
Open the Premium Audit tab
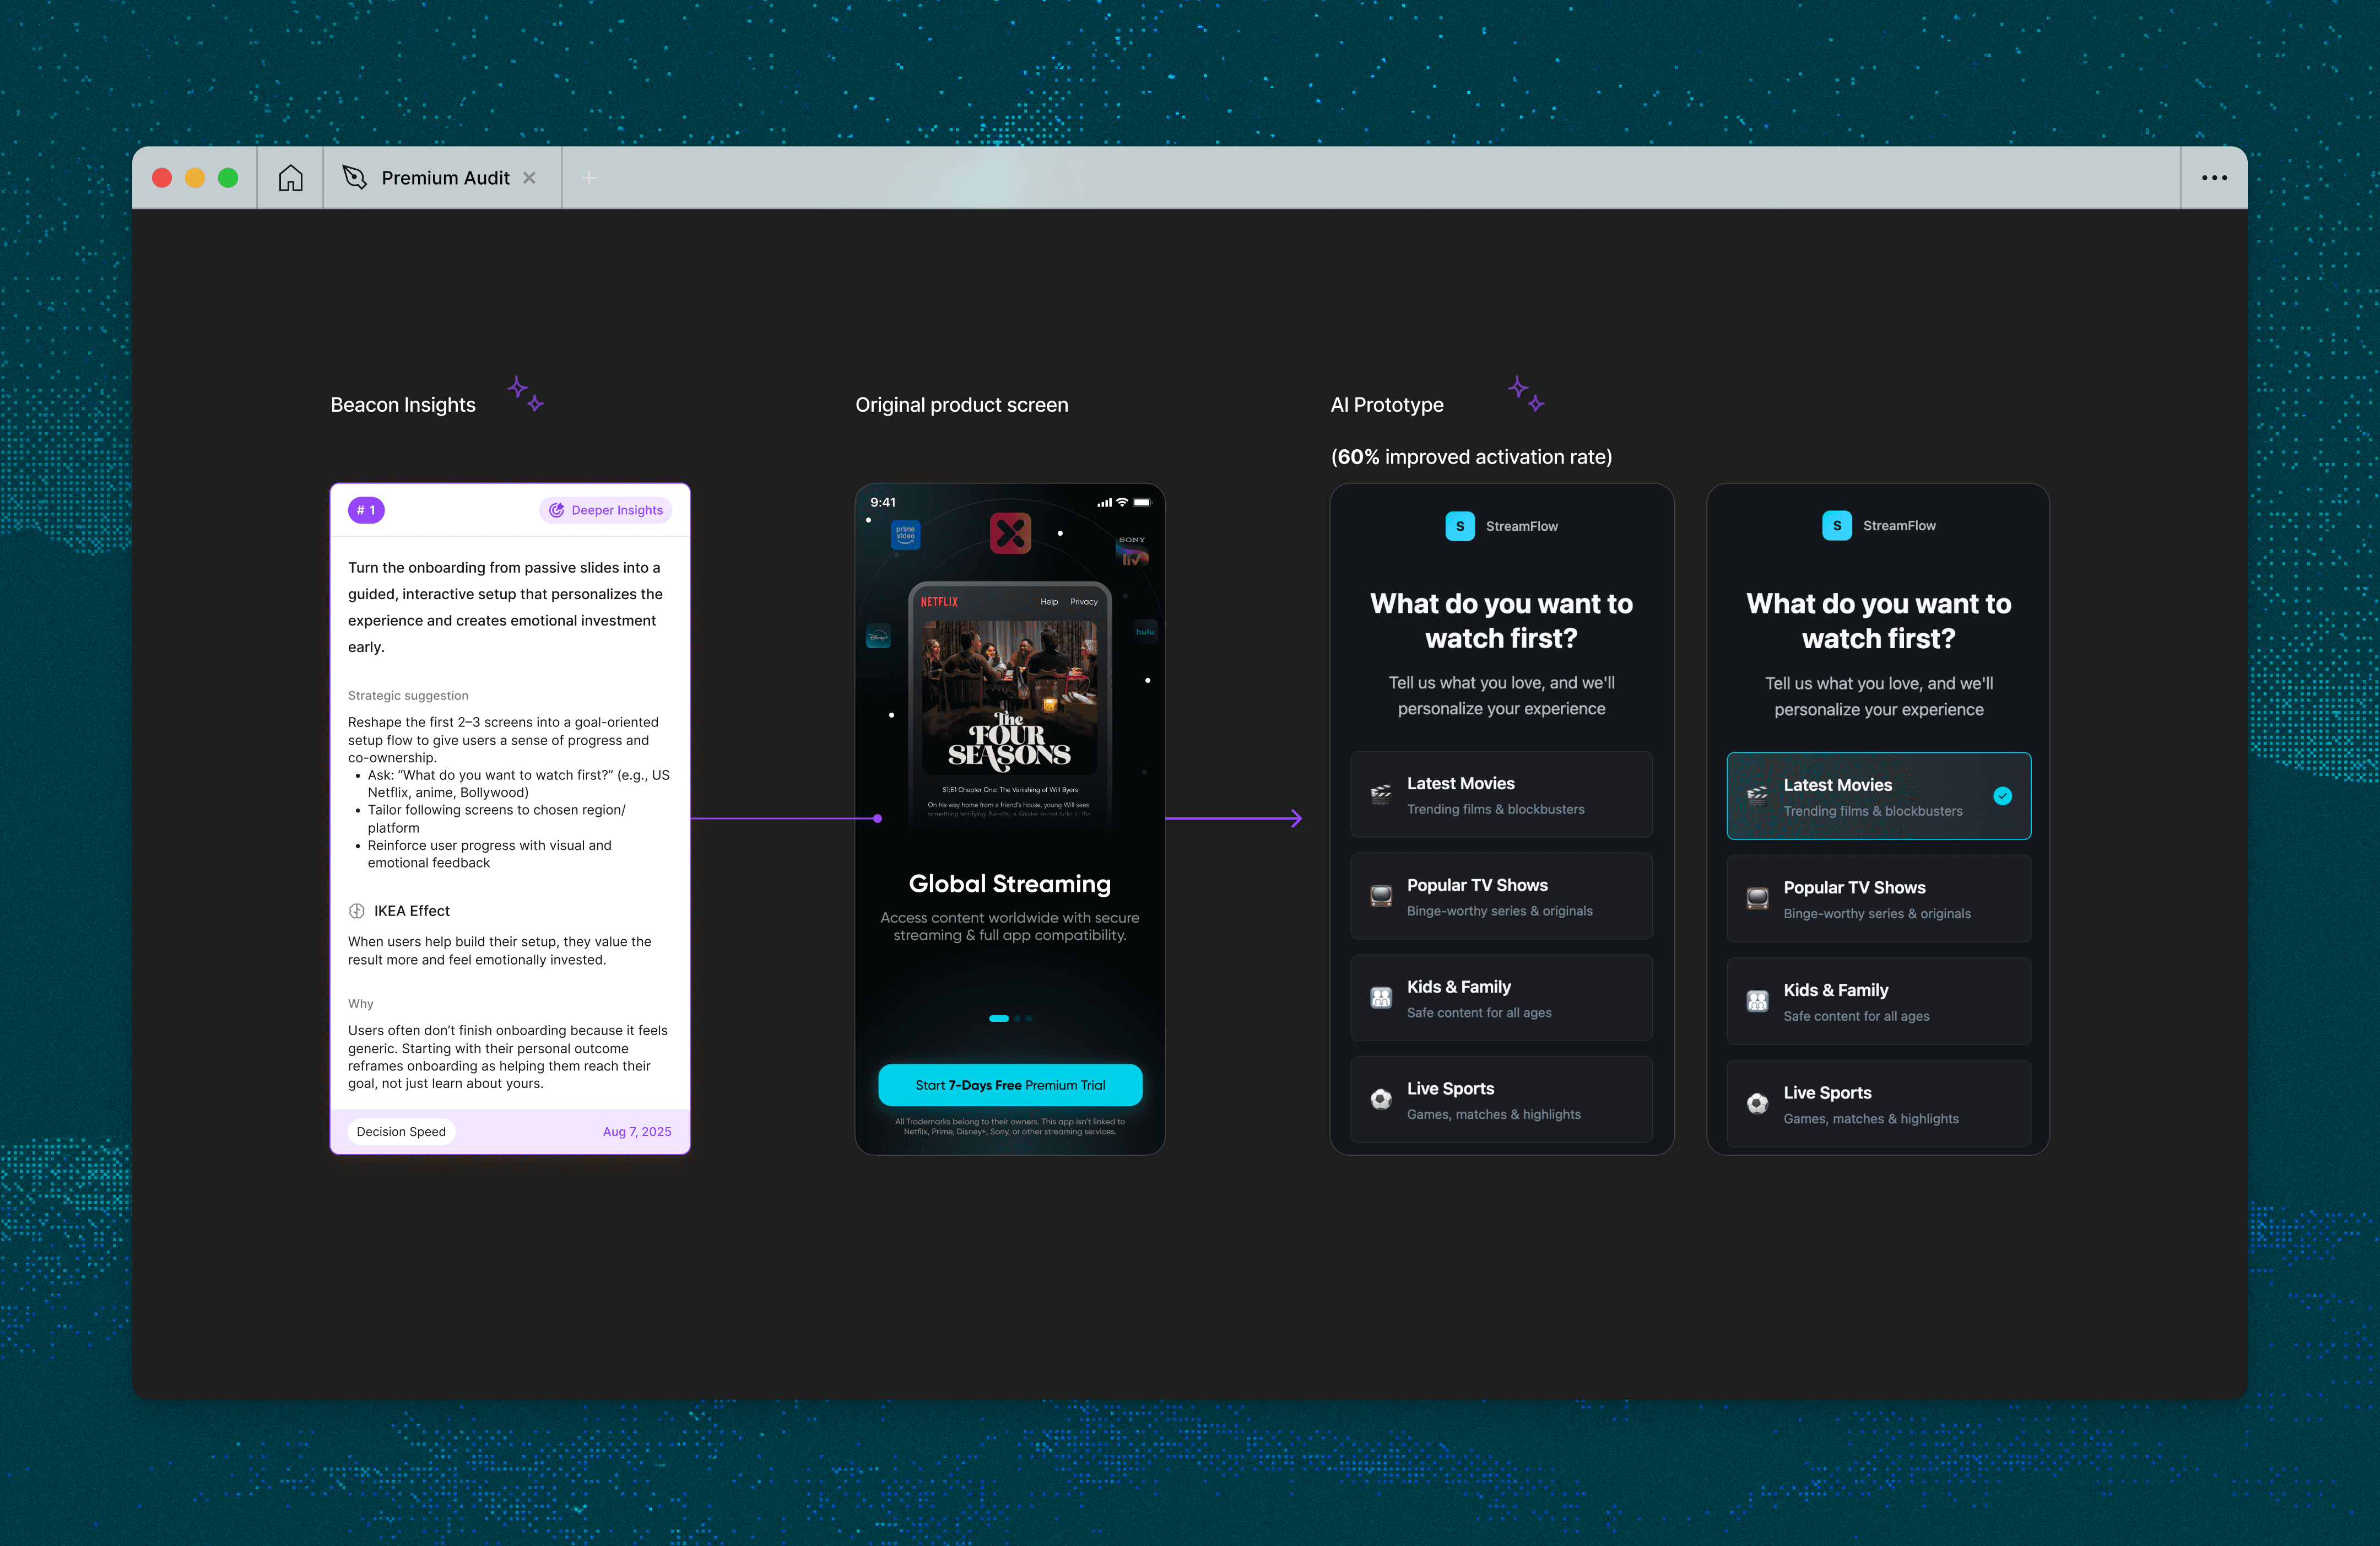(445, 178)
